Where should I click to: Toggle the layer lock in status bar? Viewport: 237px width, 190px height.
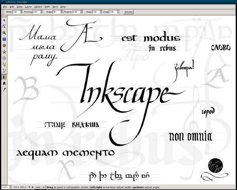point(32,187)
